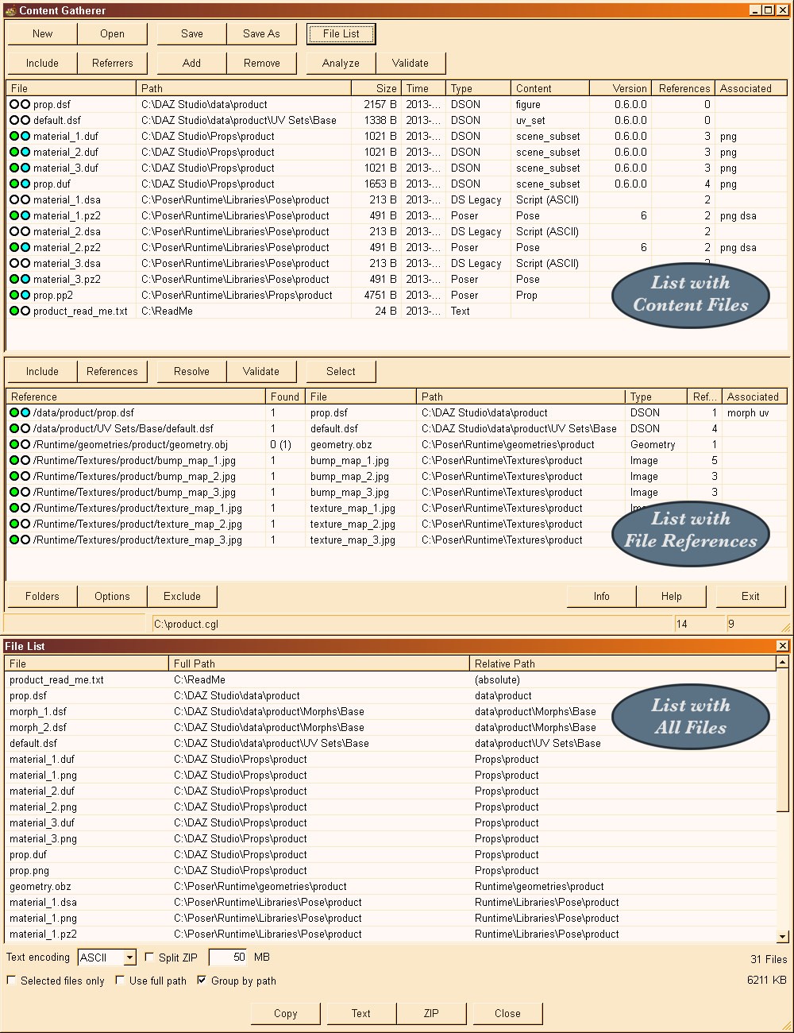The image size is (794, 1033).
Task: Click the Copy button at the bottom
Action: [x=285, y=1013]
